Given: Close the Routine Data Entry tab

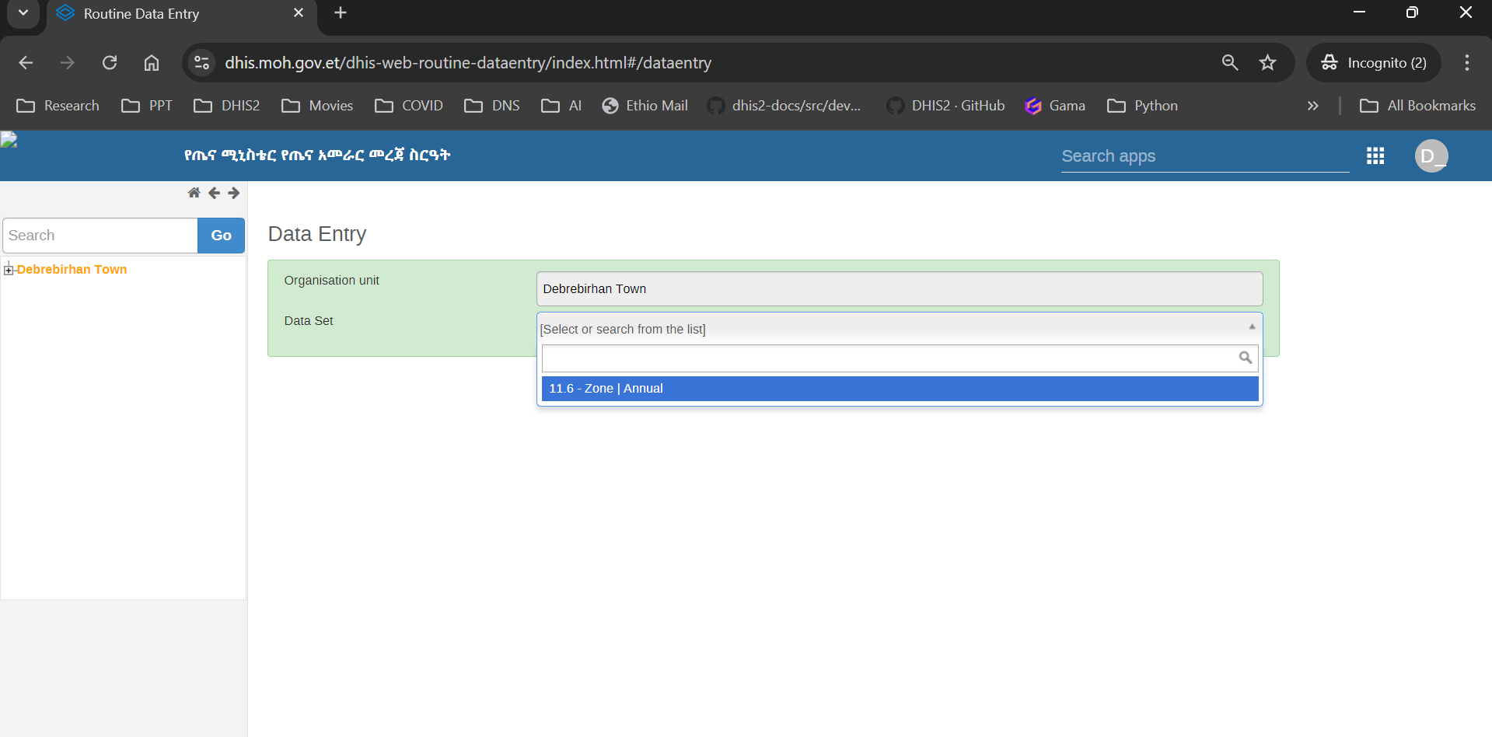Looking at the screenshot, I should pos(299,13).
